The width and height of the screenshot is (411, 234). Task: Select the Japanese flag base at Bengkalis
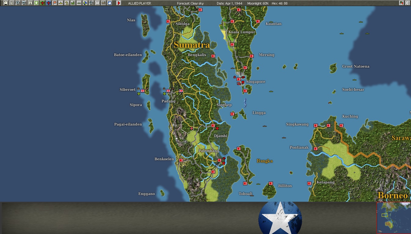click(x=213, y=56)
